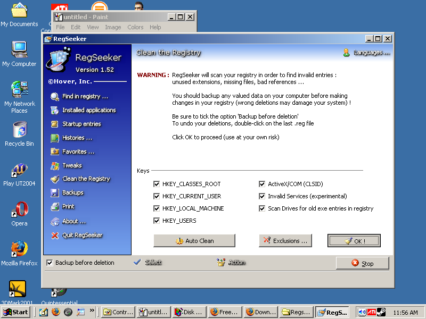
Task: Click the Backups sidebar icon
Action: tap(54, 192)
